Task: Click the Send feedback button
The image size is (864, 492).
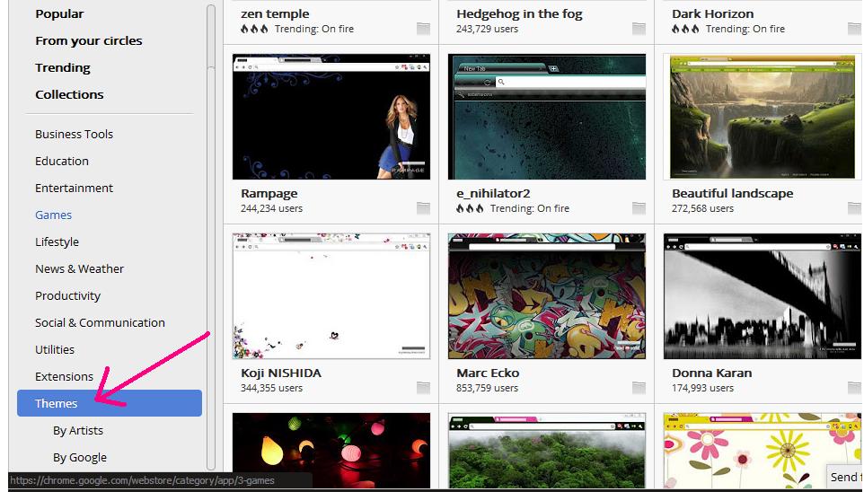Action: pyautogui.click(x=845, y=477)
